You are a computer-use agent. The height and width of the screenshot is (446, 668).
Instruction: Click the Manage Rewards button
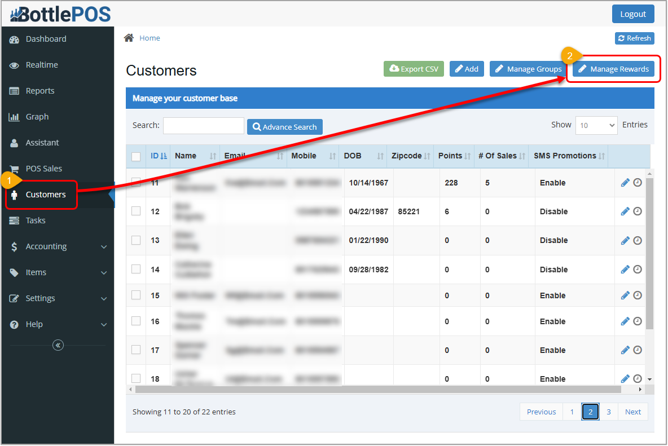point(613,69)
